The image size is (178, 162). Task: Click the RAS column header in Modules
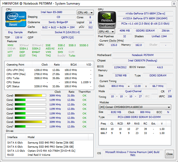click(x=137, y=124)
